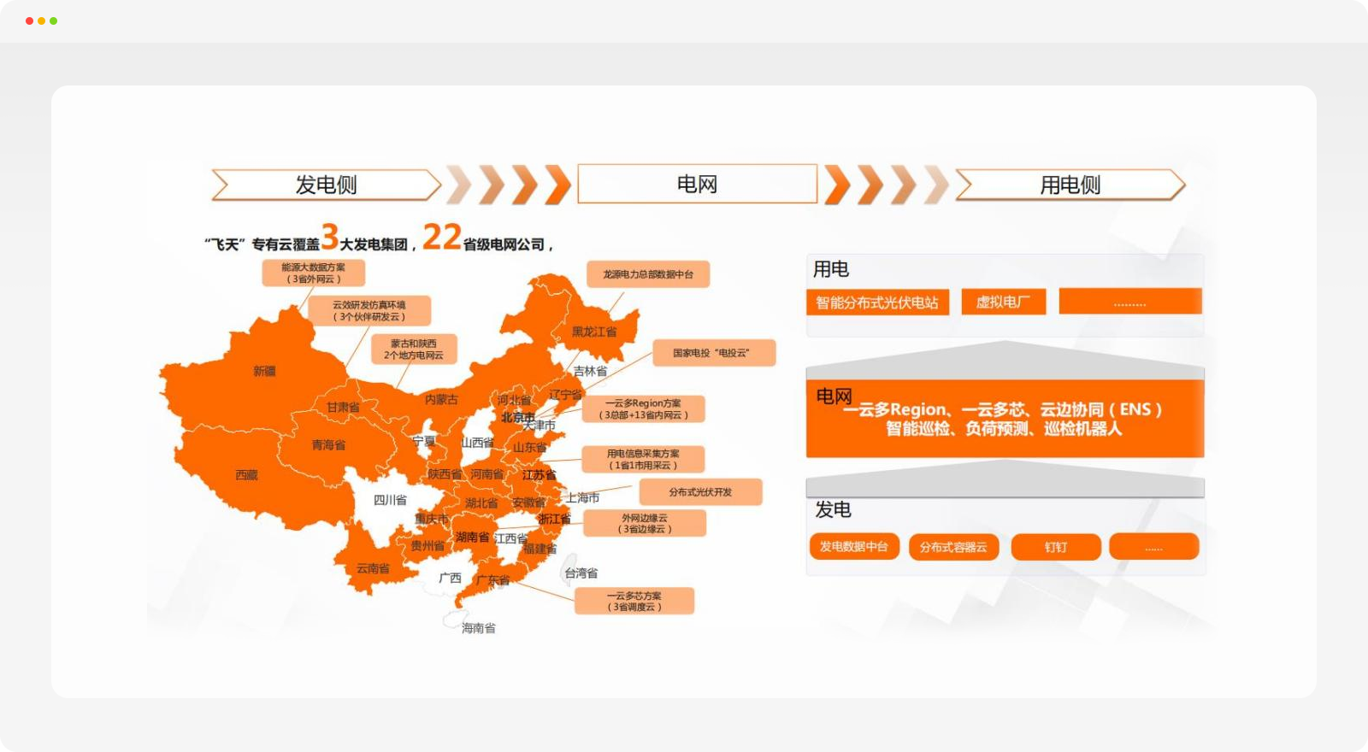Select the 电网 box in top header
The height and width of the screenshot is (752, 1368).
(x=697, y=184)
